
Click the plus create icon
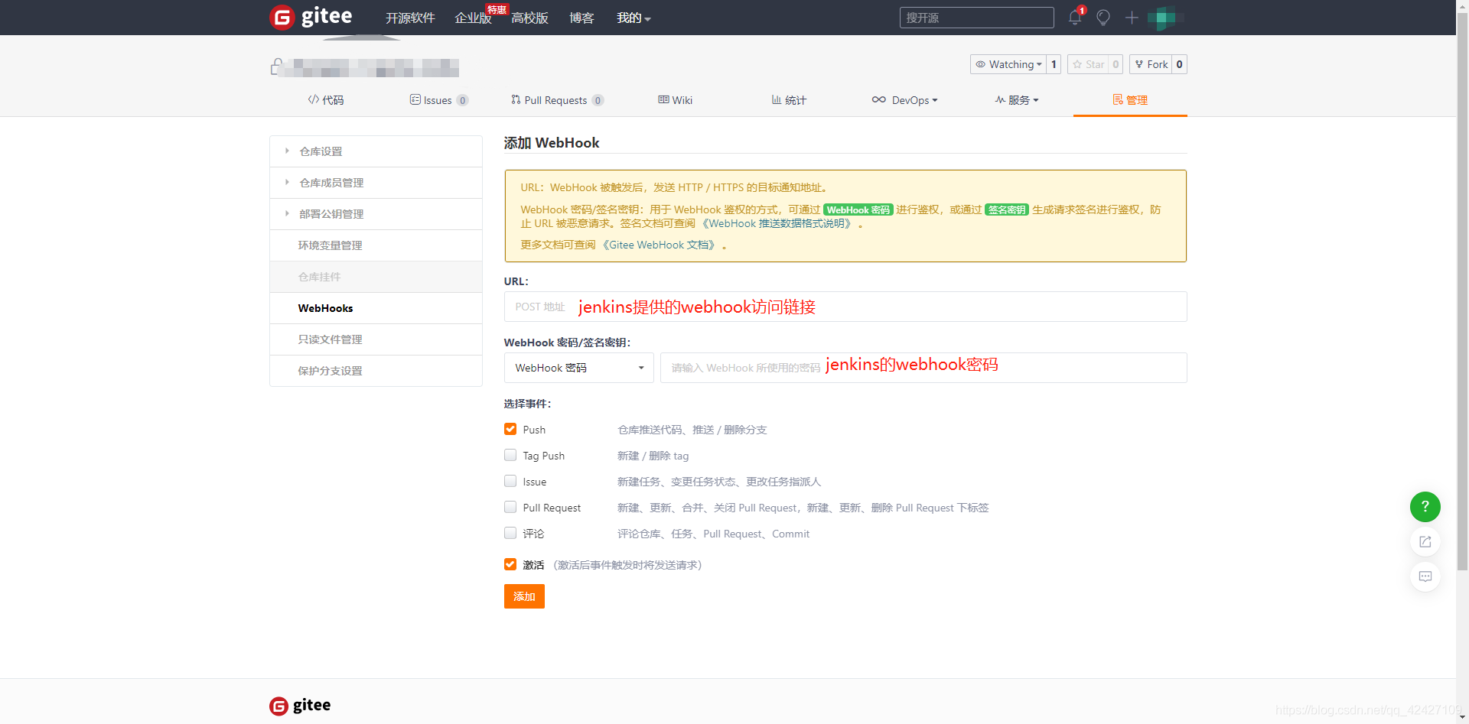click(1132, 18)
